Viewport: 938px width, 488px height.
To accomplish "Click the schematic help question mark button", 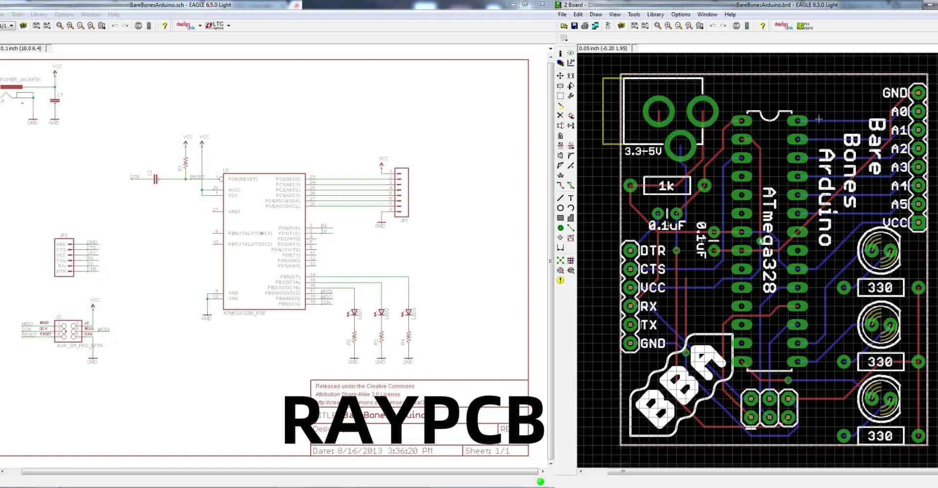I will 165,26.
